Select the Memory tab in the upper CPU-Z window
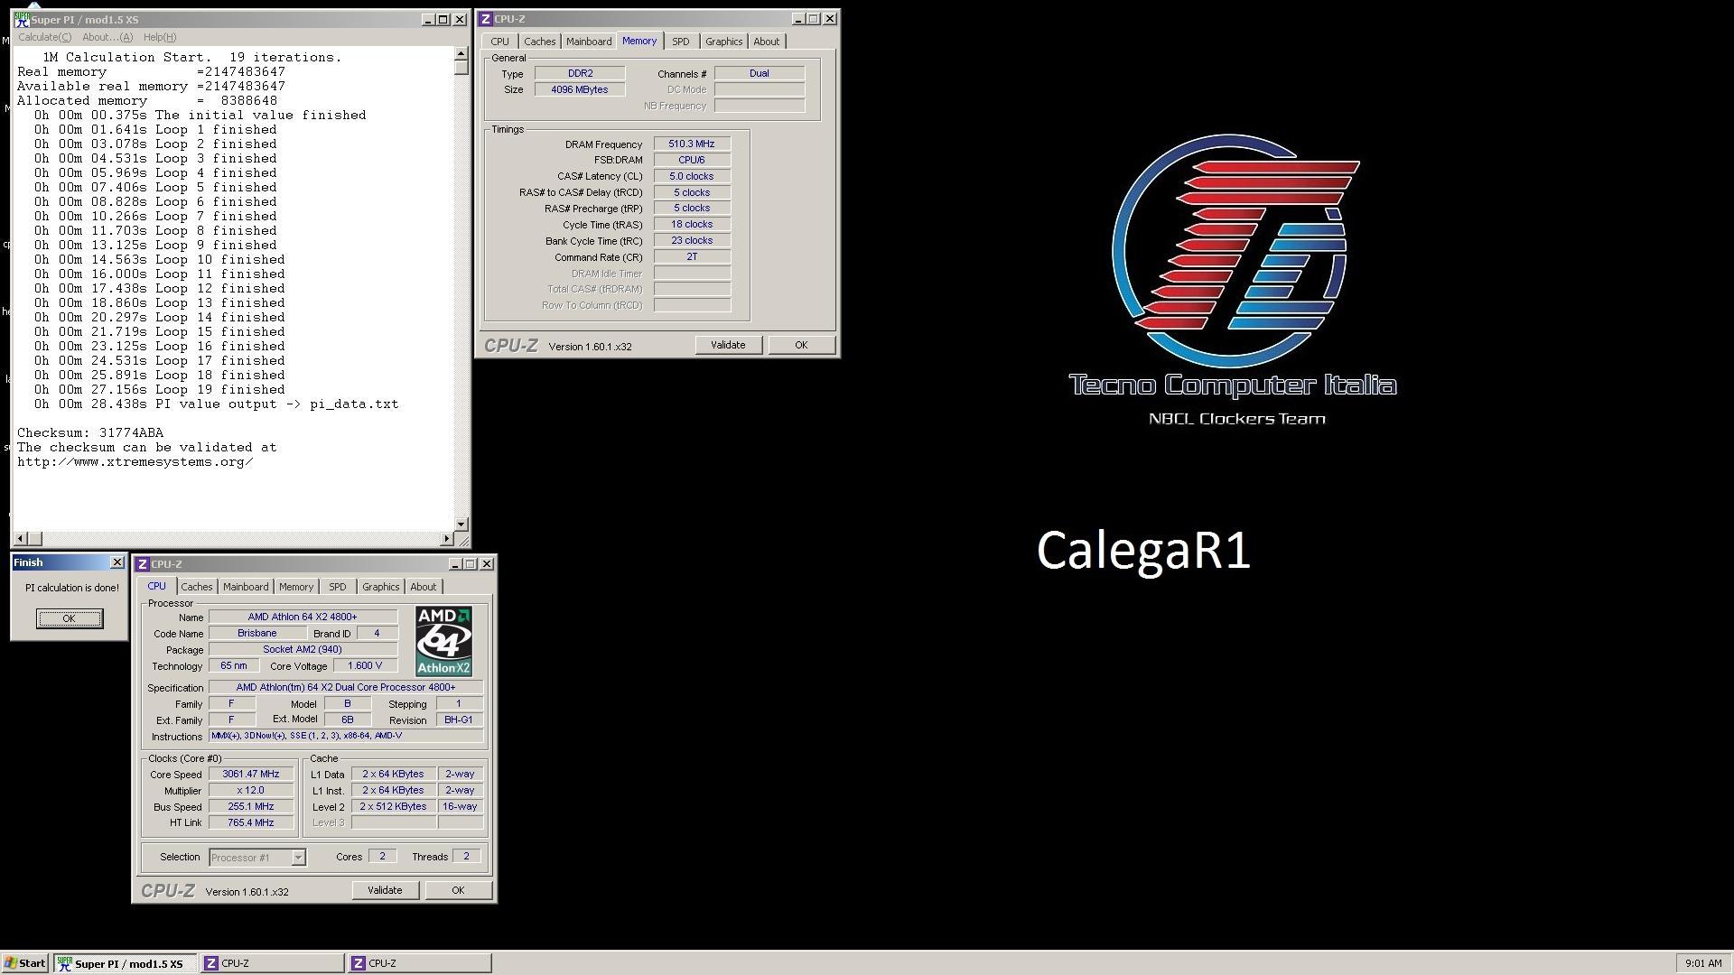Screen dimensions: 1734x975 [639, 41]
